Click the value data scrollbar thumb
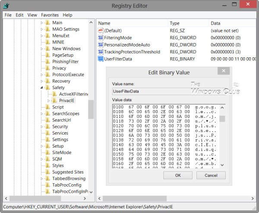The image size is (259, 213). (x=222, y=119)
